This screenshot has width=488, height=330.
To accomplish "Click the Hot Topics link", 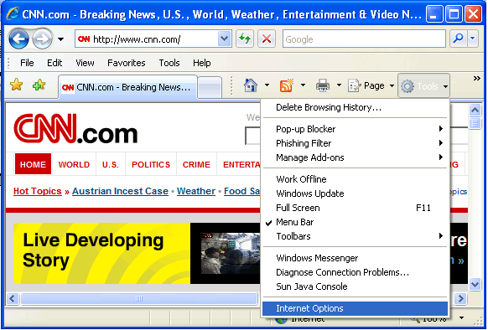I will [x=38, y=191].
